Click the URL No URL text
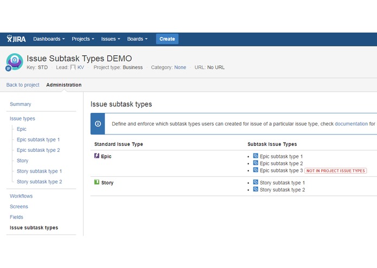The height and width of the screenshot is (268, 377). point(209,67)
